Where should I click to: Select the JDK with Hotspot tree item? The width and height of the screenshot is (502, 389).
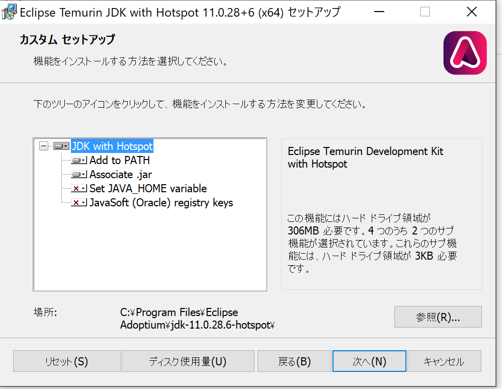(112, 146)
